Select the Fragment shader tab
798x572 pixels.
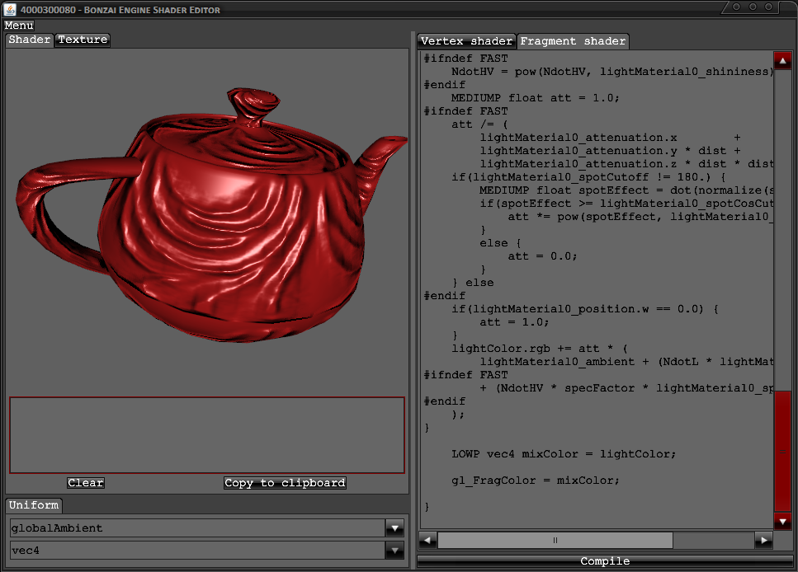pos(573,41)
